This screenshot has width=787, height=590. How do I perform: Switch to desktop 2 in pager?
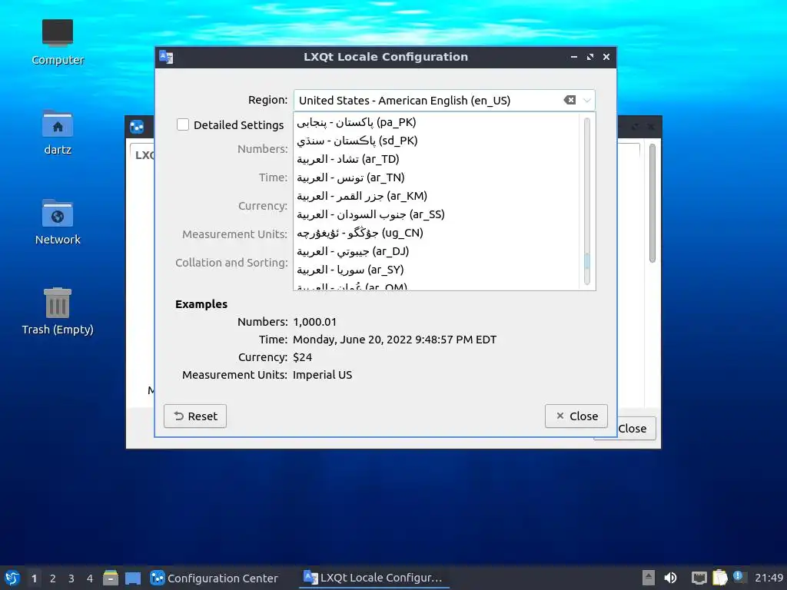53,578
